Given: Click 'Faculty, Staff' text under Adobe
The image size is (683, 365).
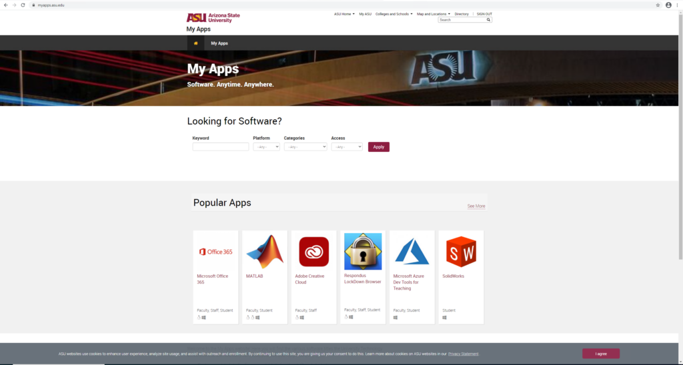Looking at the screenshot, I should click(305, 310).
